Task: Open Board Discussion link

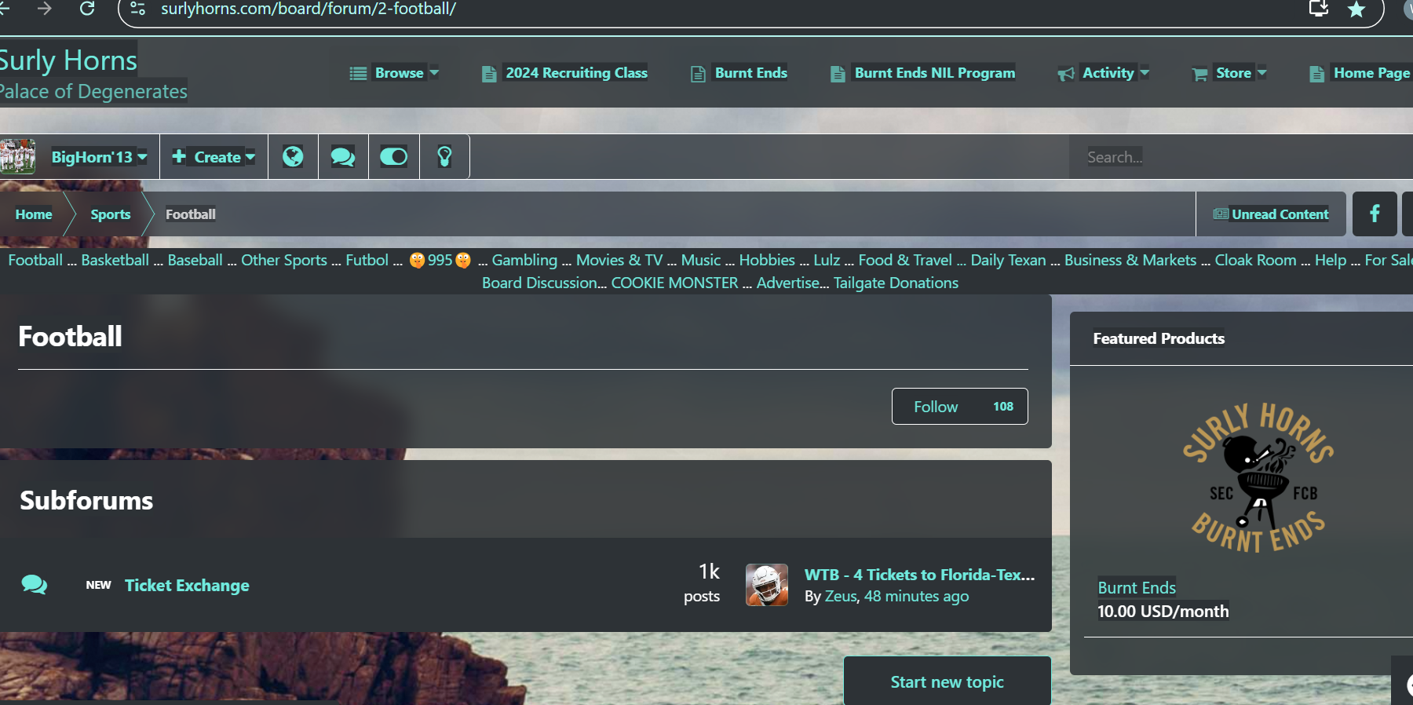Action: (x=540, y=283)
